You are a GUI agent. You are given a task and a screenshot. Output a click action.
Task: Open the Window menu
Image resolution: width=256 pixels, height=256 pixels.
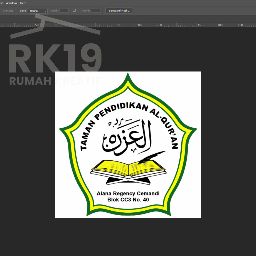(x=11, y=3)
